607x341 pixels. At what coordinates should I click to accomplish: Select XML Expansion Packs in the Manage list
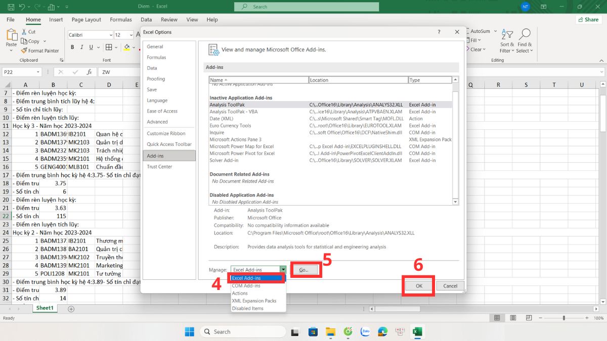pos(258,301)
